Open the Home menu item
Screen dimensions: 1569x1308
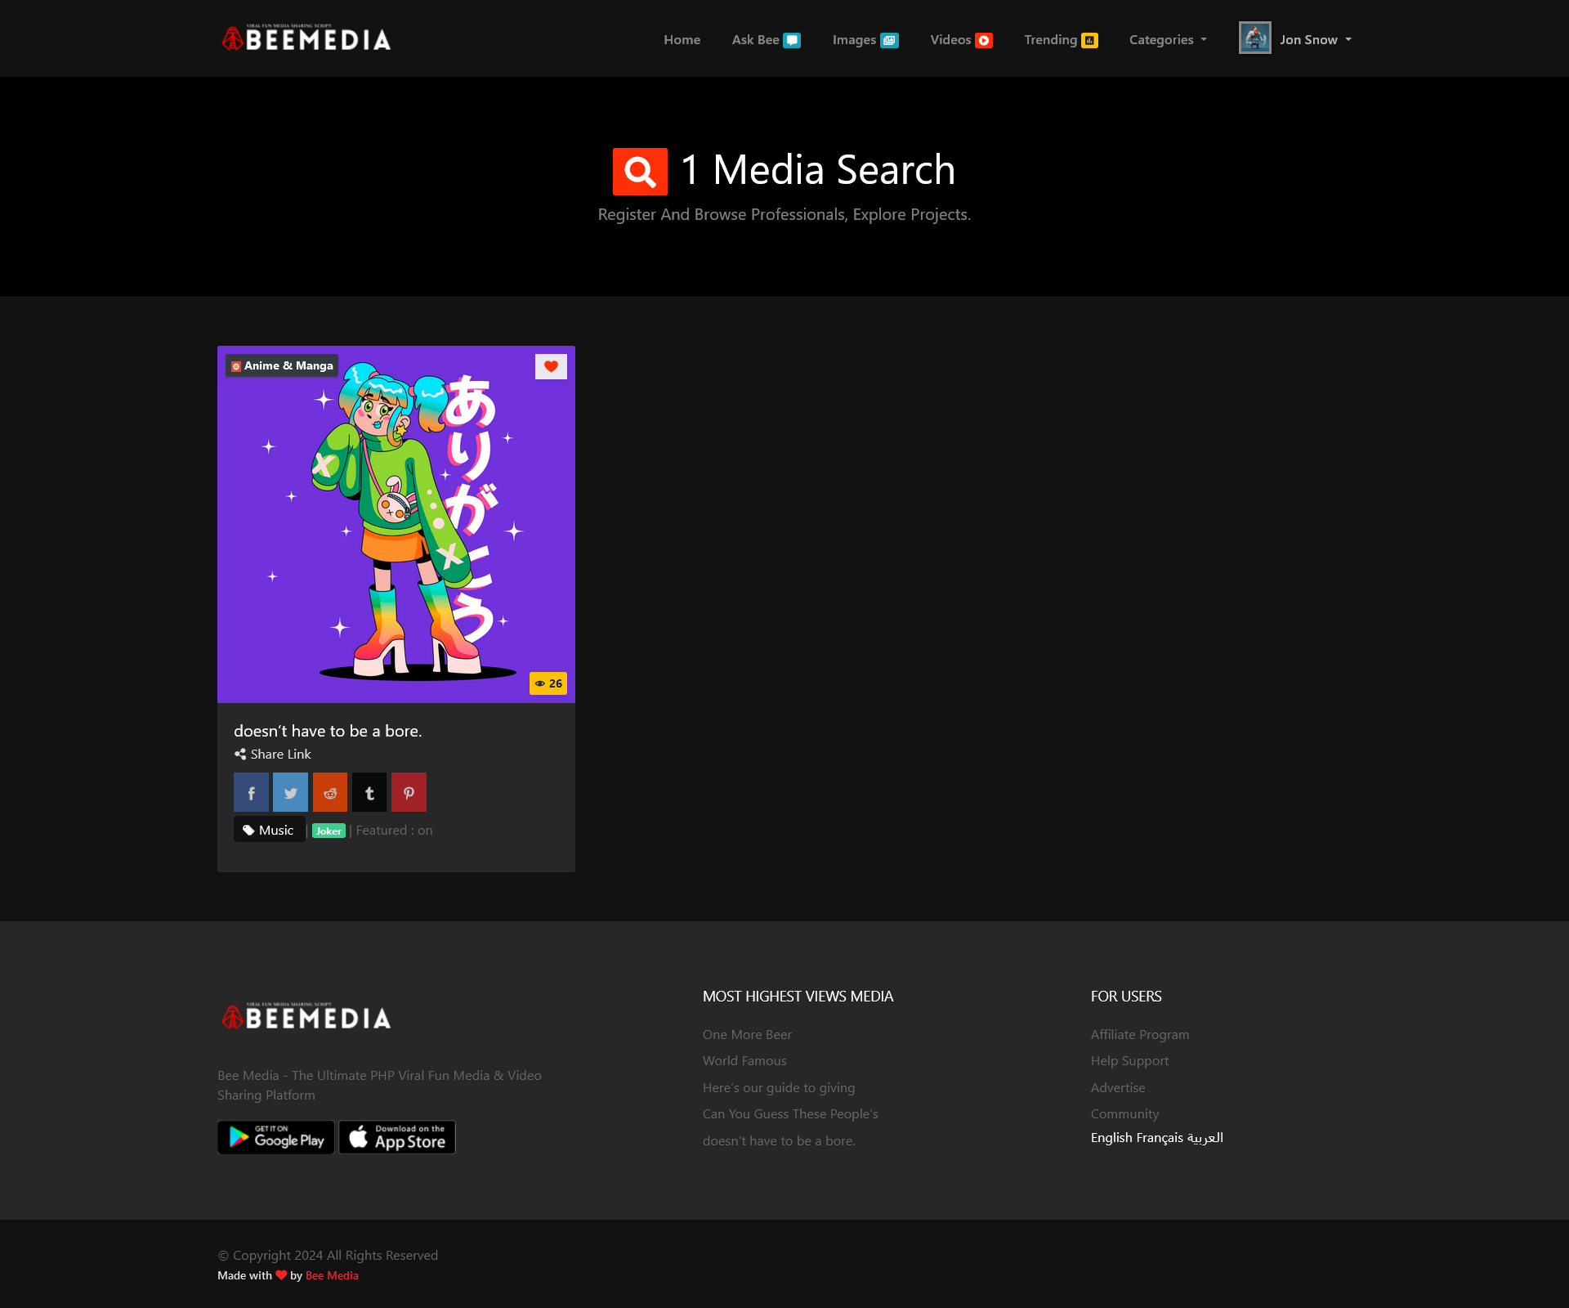click(682, 38)
